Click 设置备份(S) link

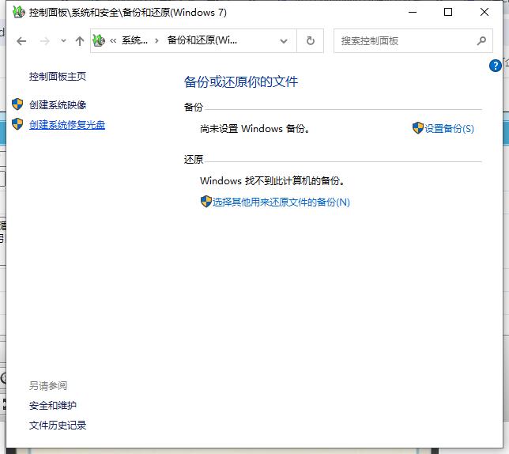point(449,129)
